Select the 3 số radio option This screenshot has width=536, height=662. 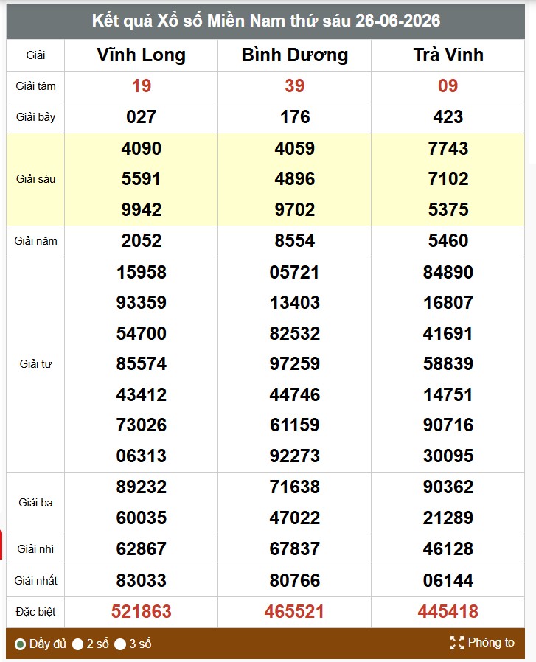click(120, 644)
